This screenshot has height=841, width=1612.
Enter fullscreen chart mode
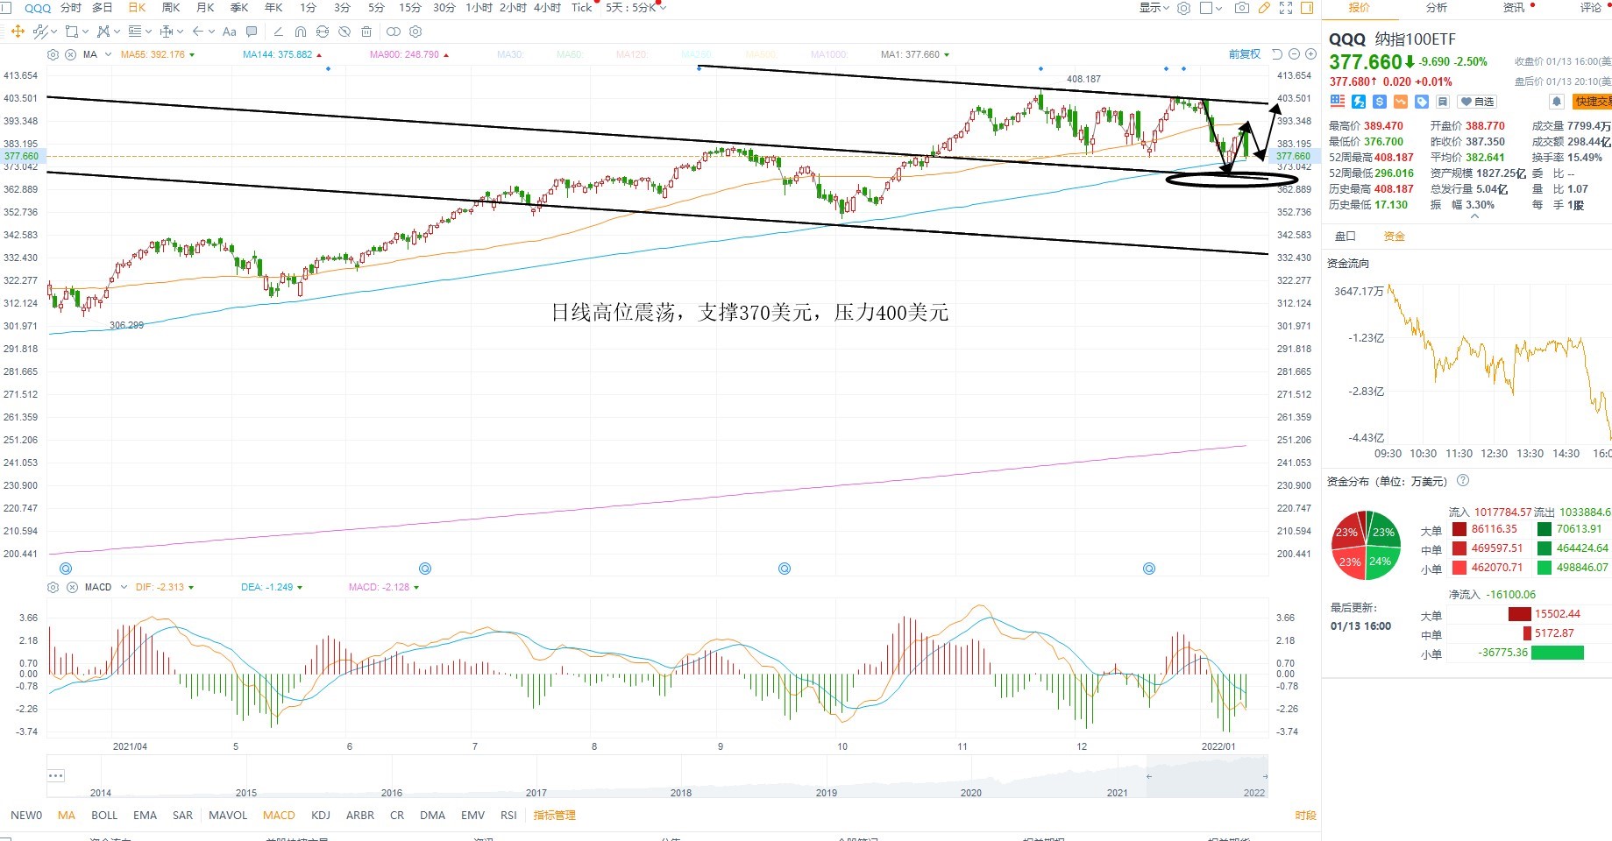tap(1286, 8)
